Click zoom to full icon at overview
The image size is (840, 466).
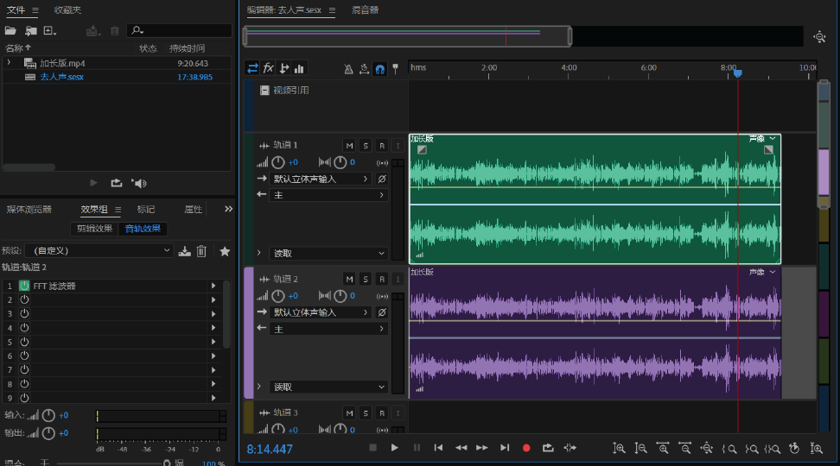(x=819, y=37)
